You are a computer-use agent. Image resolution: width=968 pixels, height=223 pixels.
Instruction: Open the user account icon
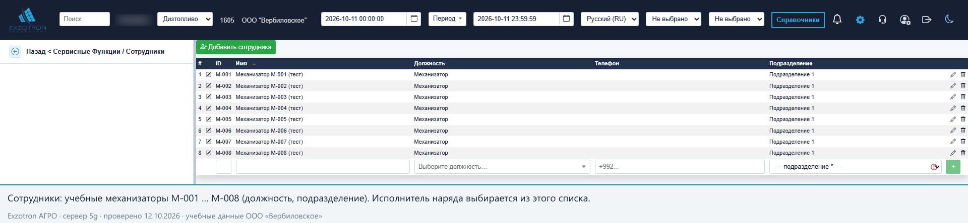(905, 20)
